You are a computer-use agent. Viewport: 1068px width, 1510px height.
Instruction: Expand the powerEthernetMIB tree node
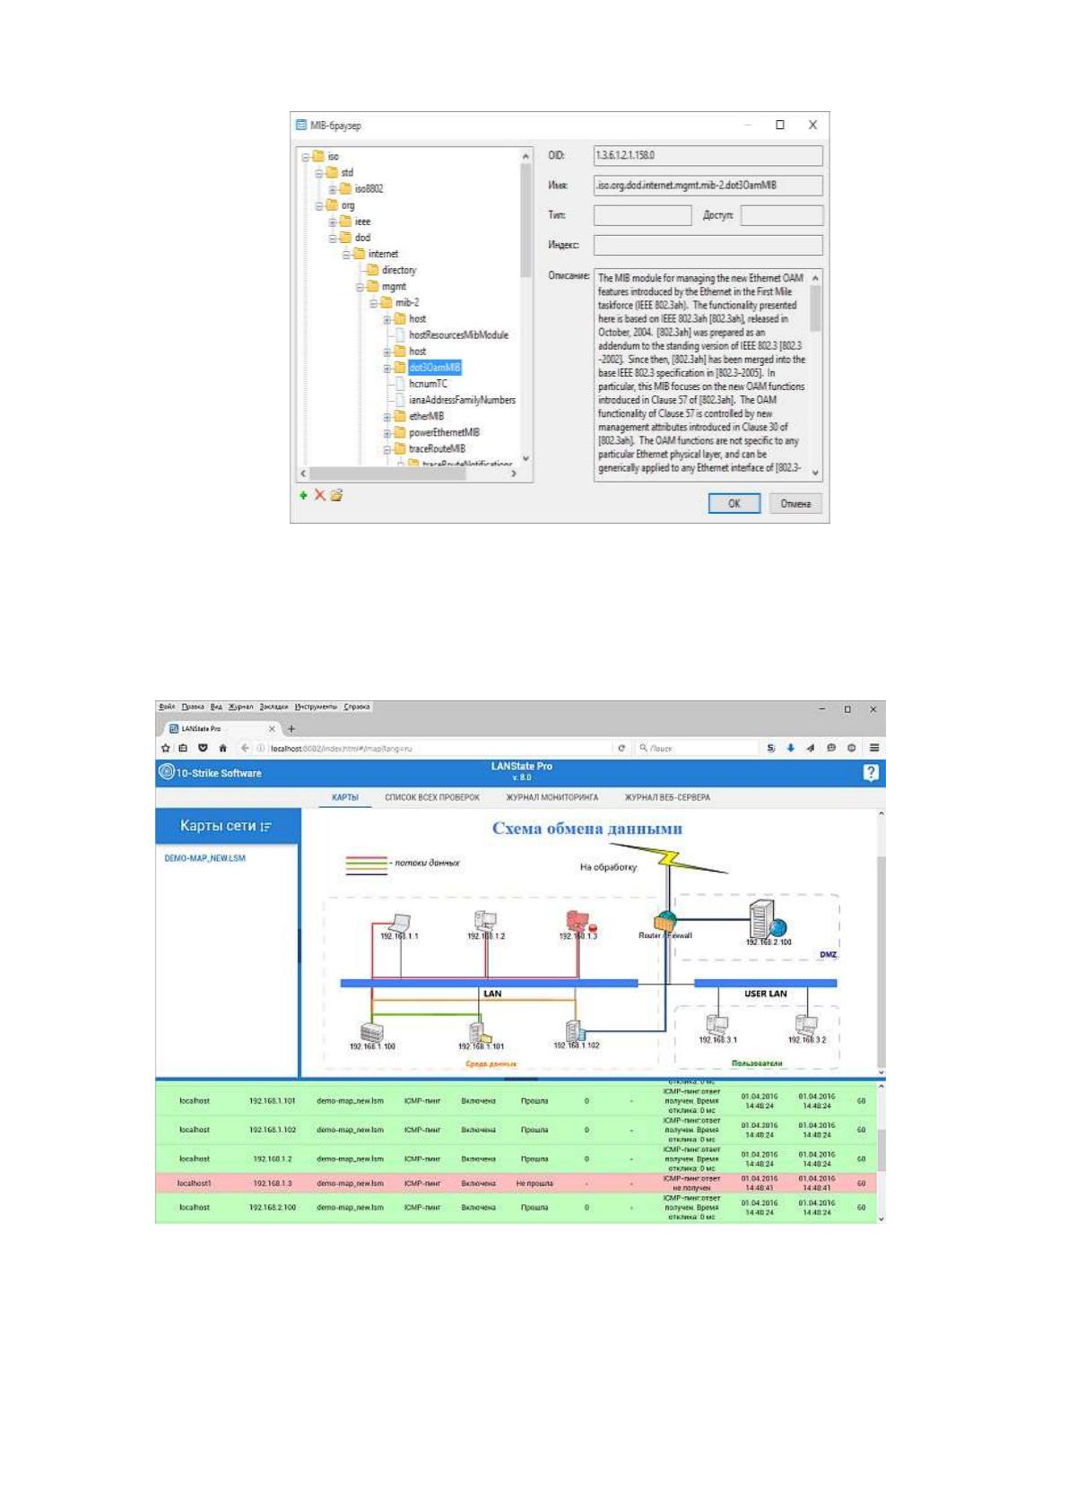pos(387,432)
